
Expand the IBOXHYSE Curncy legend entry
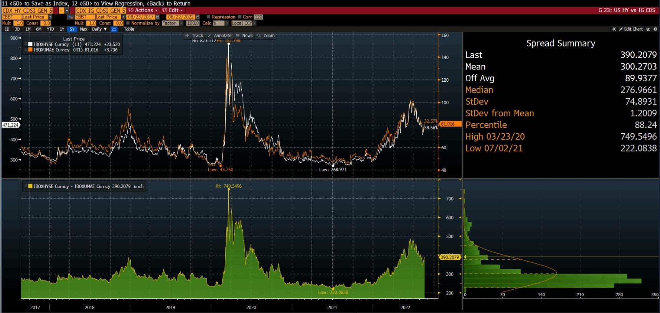point(26,44)
